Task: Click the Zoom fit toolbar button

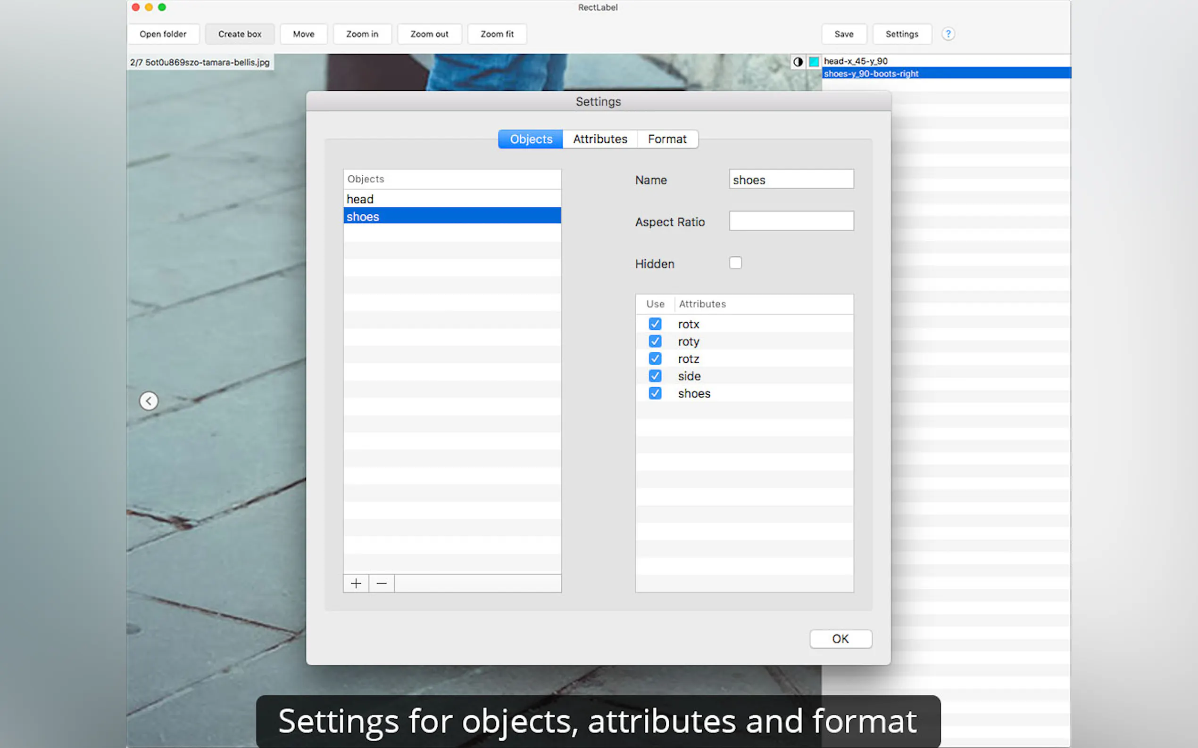Action: coord(496,34)
